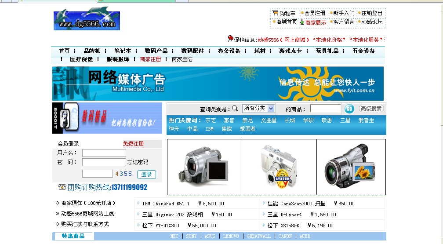Viewport: 443px width, 244px height.
Task: Click the 商家展示 merchant icon
Action: click(x=302, y=22)
